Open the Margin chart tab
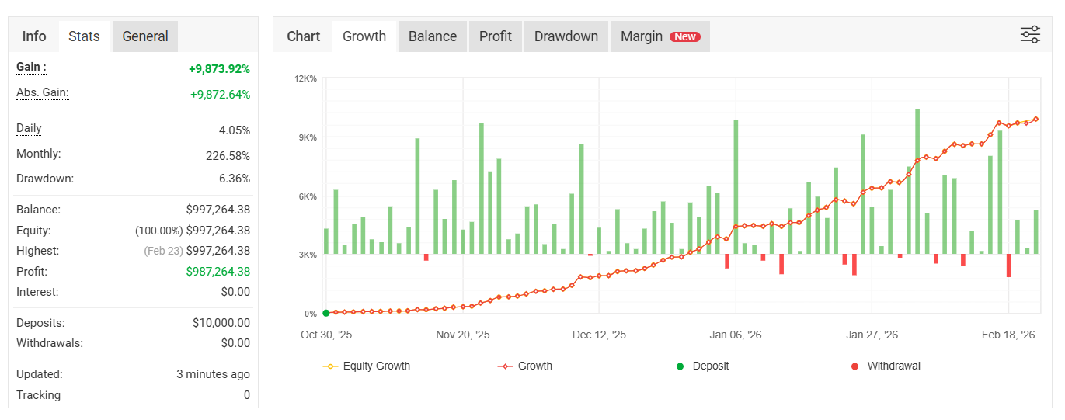This screenshot has width=1065, height=420. tap(642, 36)
